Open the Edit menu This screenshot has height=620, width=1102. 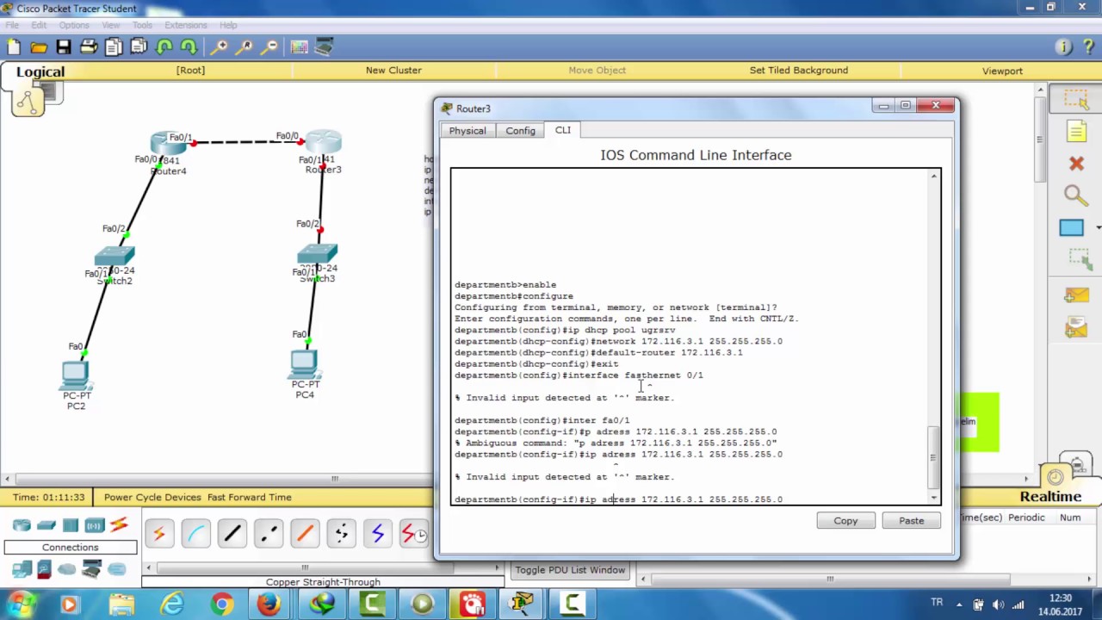click(39, 25)
